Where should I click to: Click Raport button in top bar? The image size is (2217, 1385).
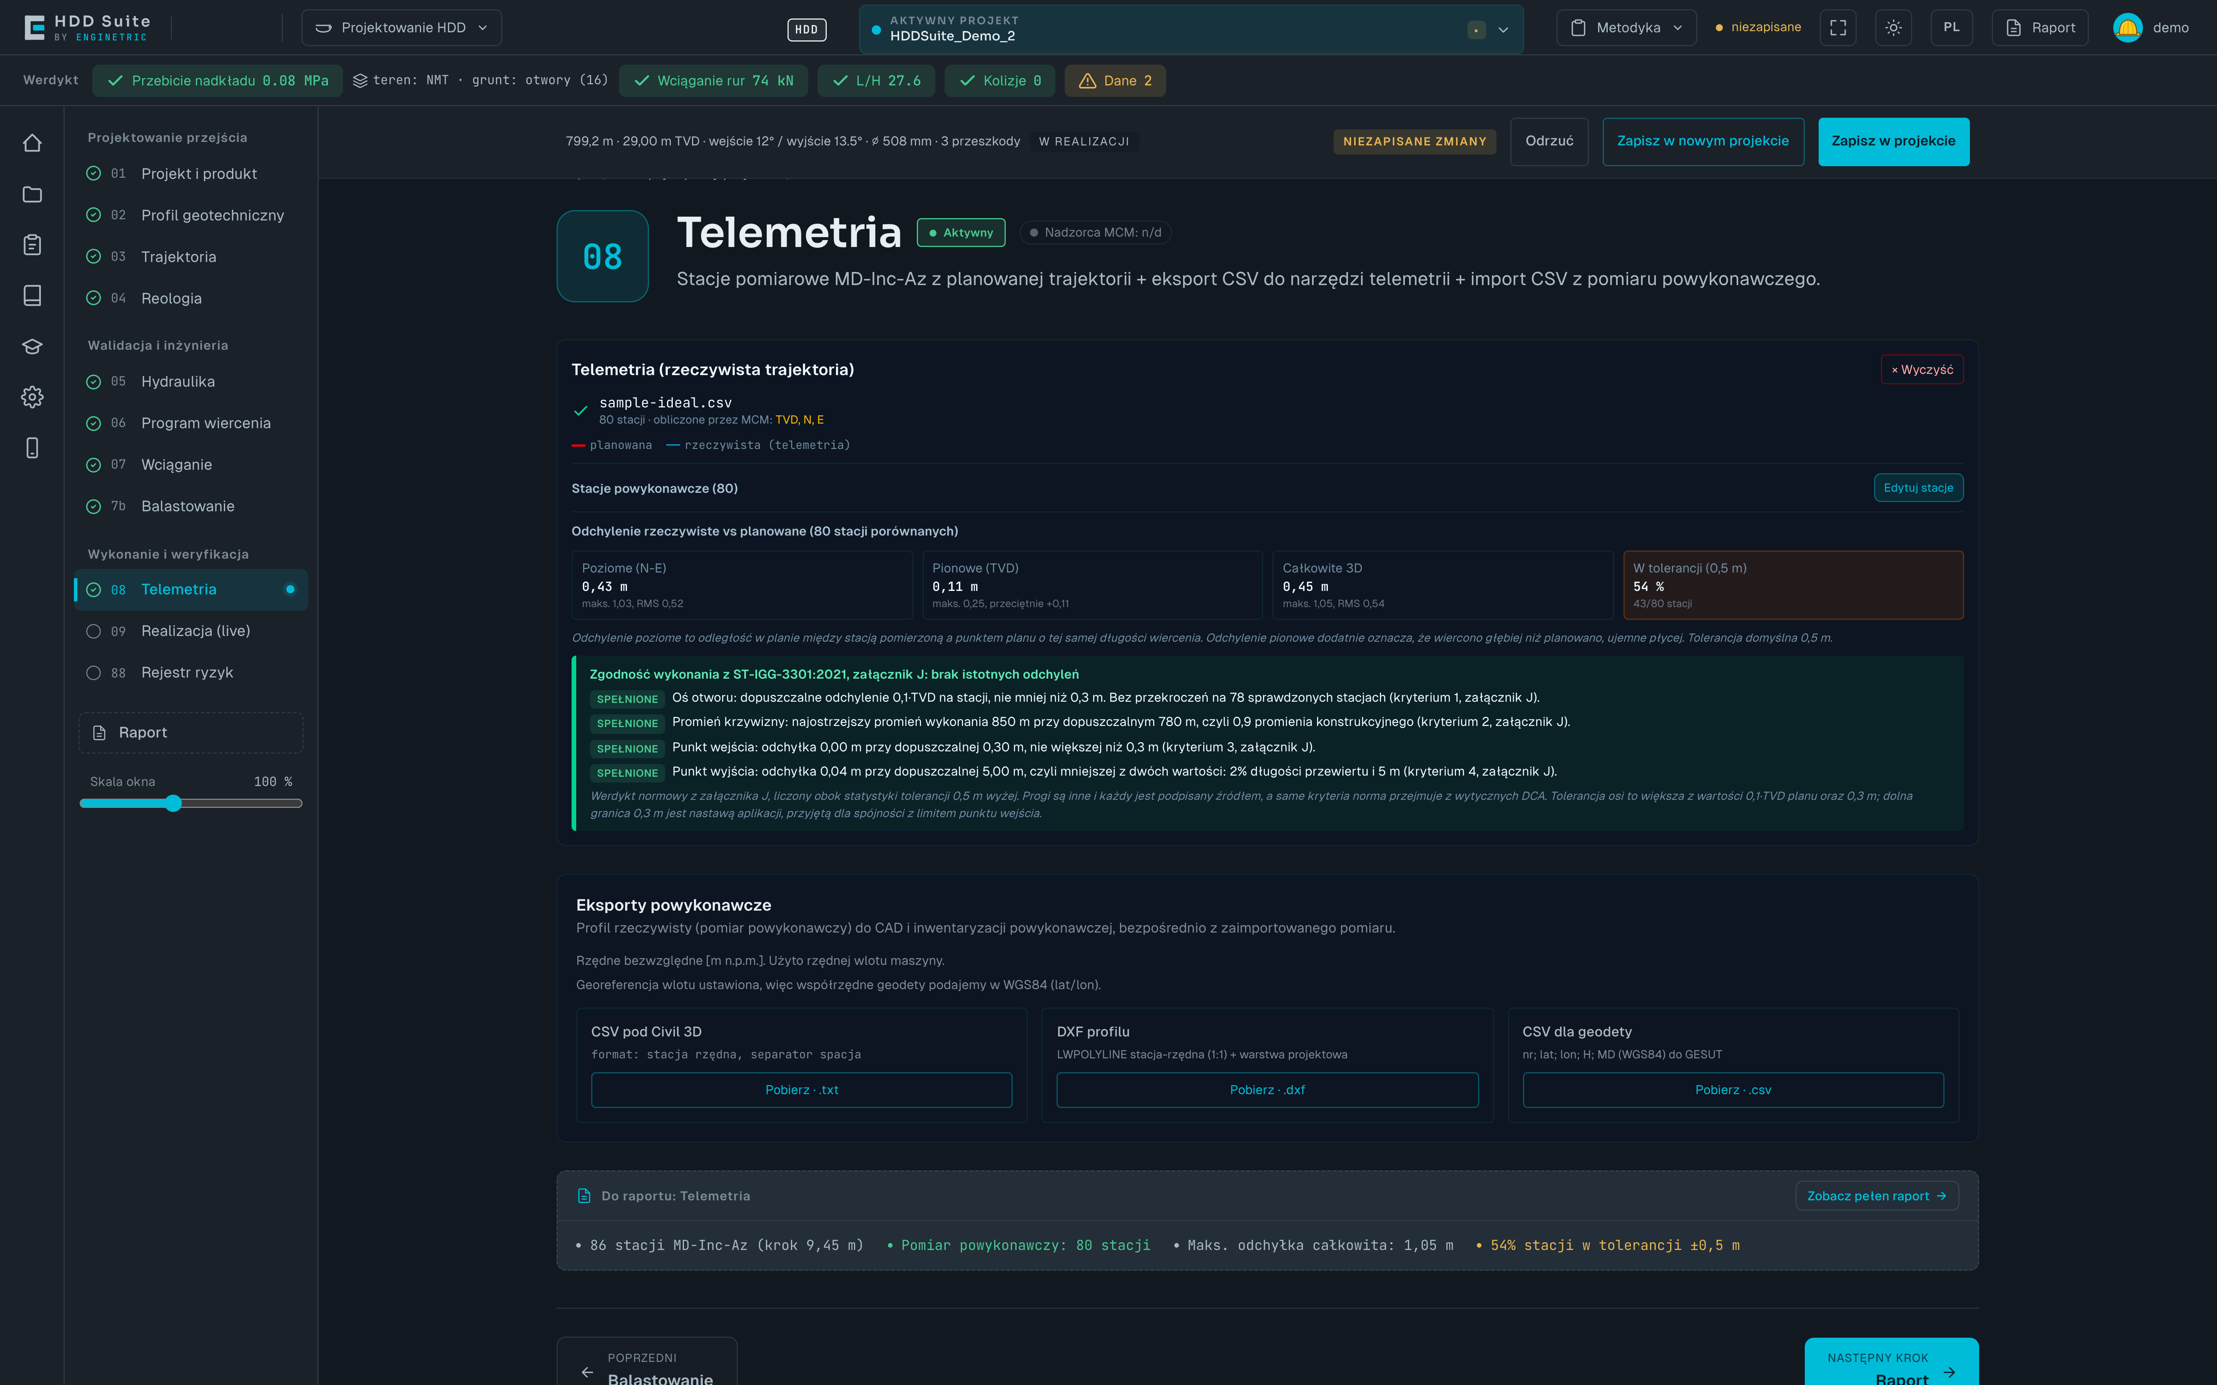coord(2040,27)
